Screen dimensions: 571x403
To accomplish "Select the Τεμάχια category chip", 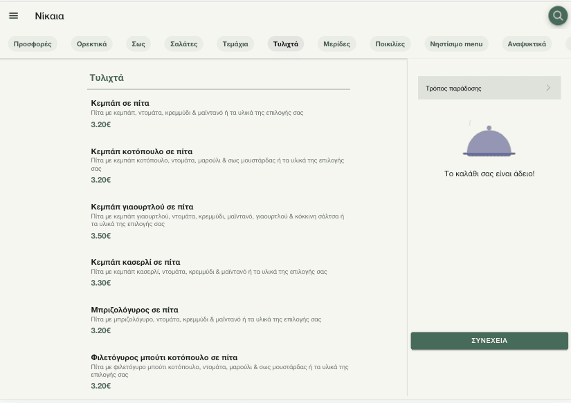I will 235,44.
